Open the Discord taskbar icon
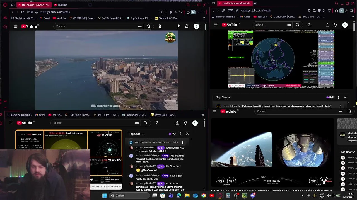Viewport: 357px width, 200px height. tap(252, 196)
